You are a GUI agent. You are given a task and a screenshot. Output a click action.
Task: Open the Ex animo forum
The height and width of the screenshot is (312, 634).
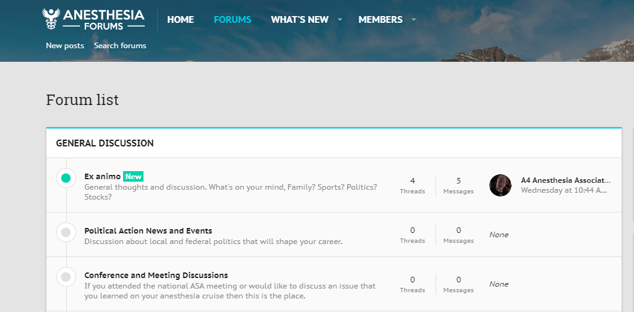point(103,177)
